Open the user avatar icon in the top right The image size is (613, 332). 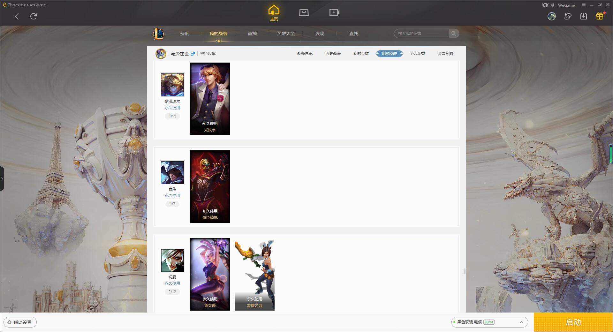coord(552,16)
